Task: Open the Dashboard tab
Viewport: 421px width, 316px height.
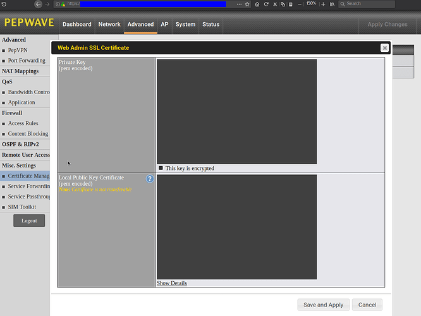Action: click(x=76, y=25)
